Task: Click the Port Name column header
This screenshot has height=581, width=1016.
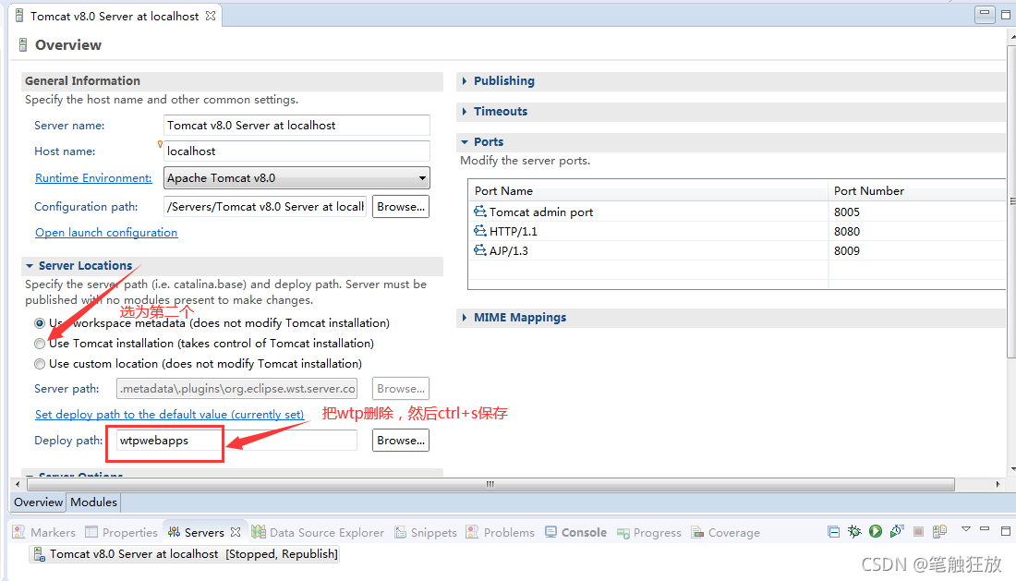Action: coord(648,190)
